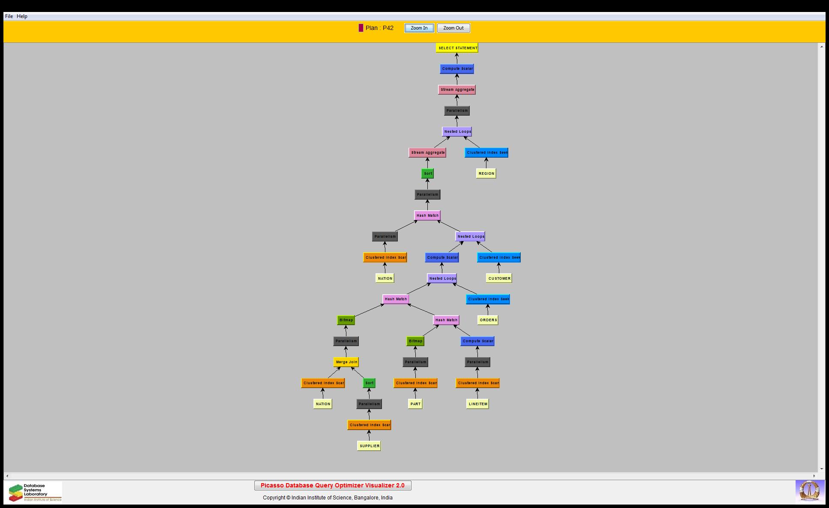Click the red plan P42 color swatch

pos(361,28)
